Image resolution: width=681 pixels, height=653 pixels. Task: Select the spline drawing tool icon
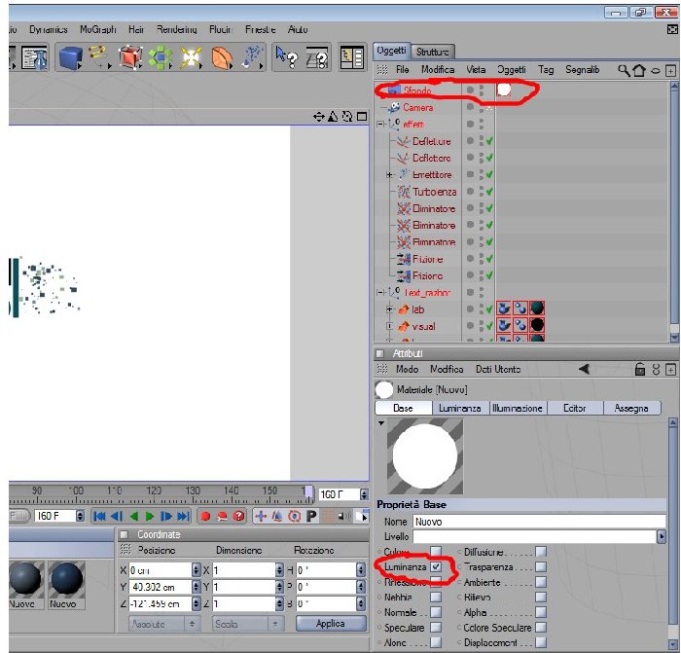coord(99,57)
